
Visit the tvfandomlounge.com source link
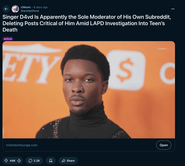[22, 145]
